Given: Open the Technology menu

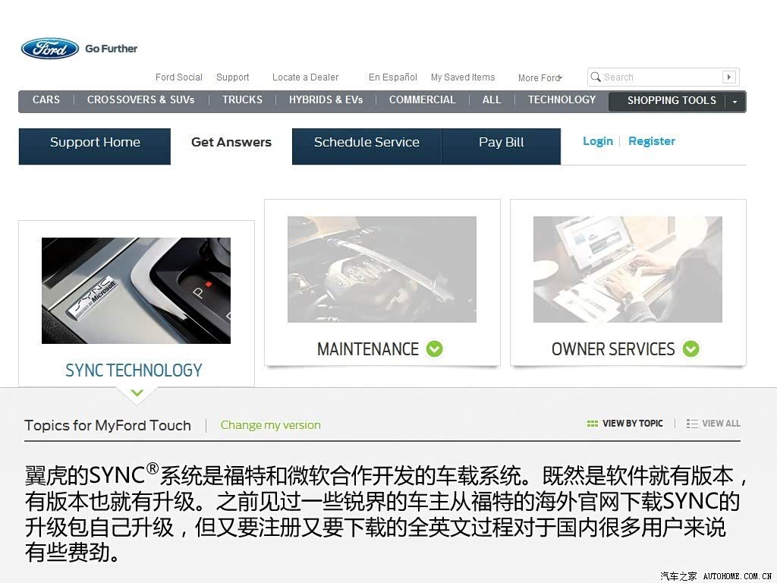Looking at the screenshot, I should (562, 99).
